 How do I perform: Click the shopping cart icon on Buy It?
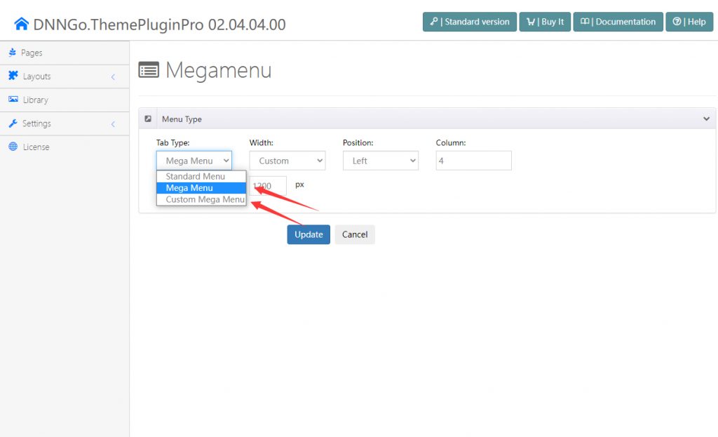click(530, 22)
